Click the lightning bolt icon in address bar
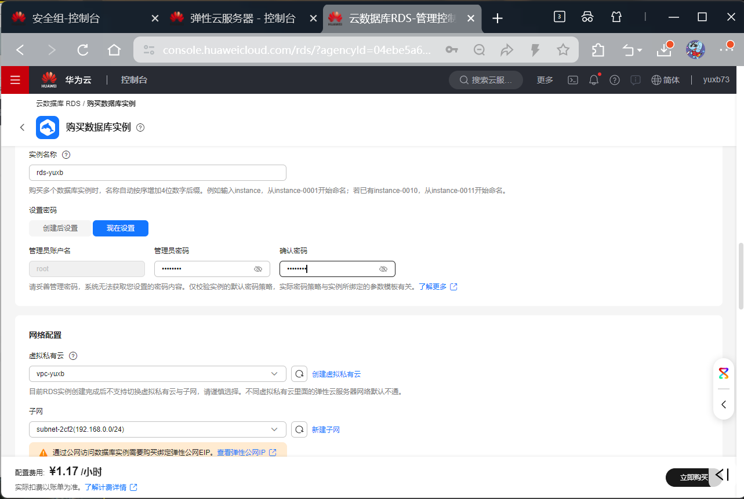This screenshot has height=499, width=744. (x=535, y=50)
